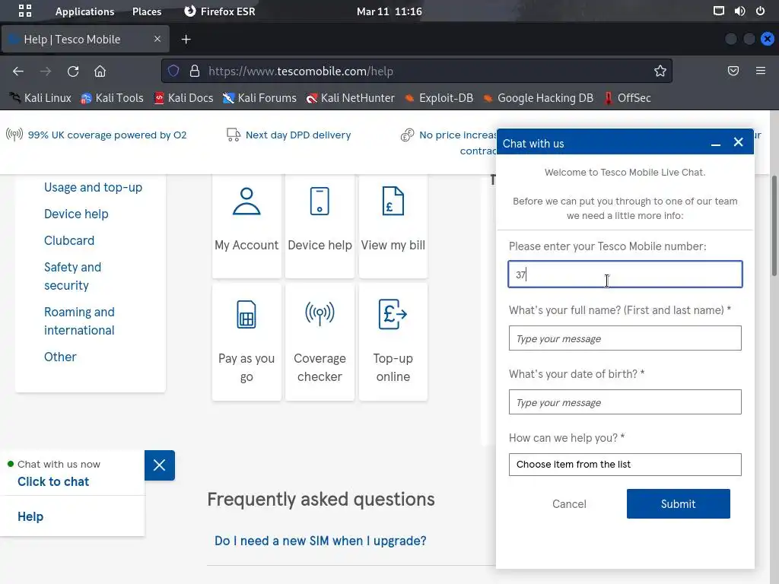
Task: Open the Firefox hamburger menu
Action: click(x=760, y=71)
